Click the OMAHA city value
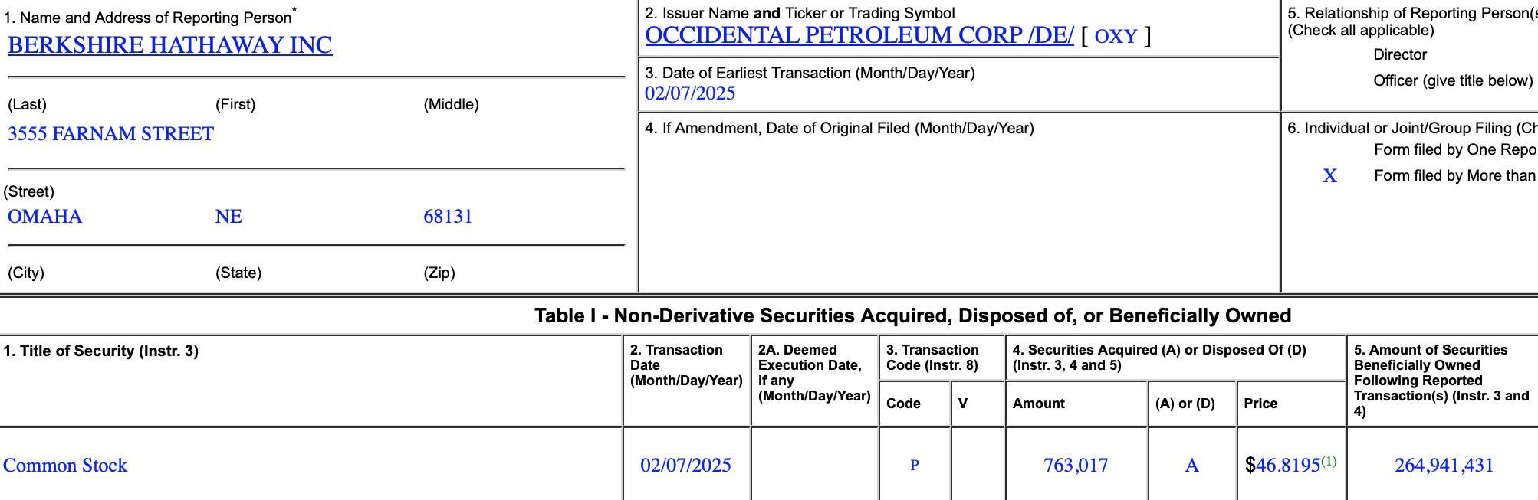Viewport: 1538px width, 500px height. coord(44,217)
